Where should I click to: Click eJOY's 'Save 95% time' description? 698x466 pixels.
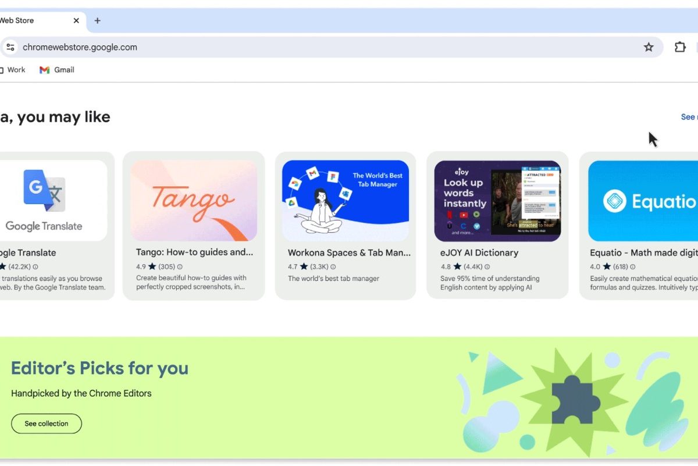[x=490, y=283]
